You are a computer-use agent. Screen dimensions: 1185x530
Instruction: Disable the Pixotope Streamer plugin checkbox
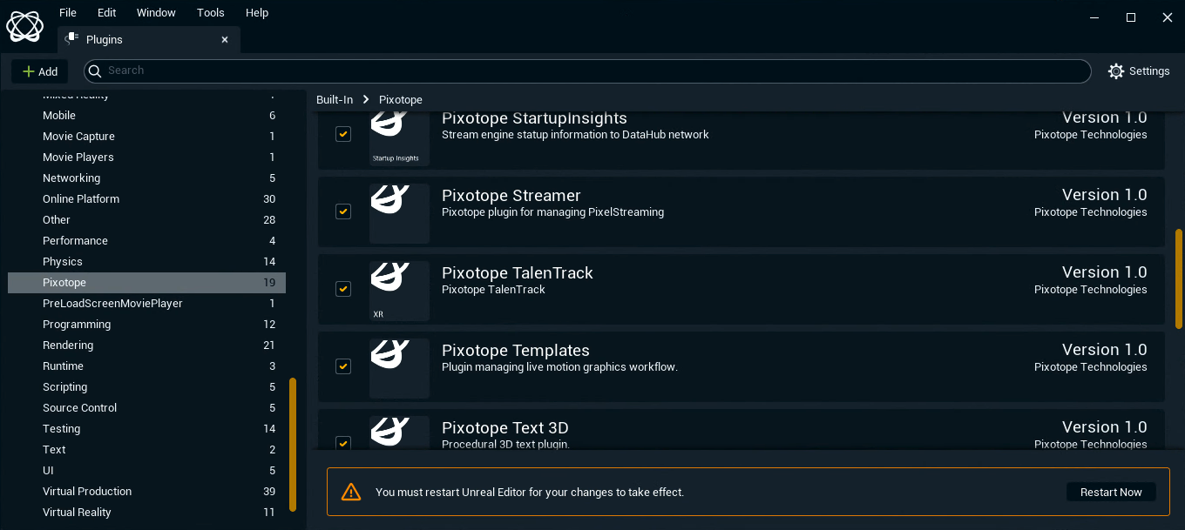343,211
